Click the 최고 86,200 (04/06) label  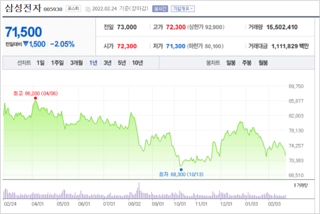tap(35, 93)
